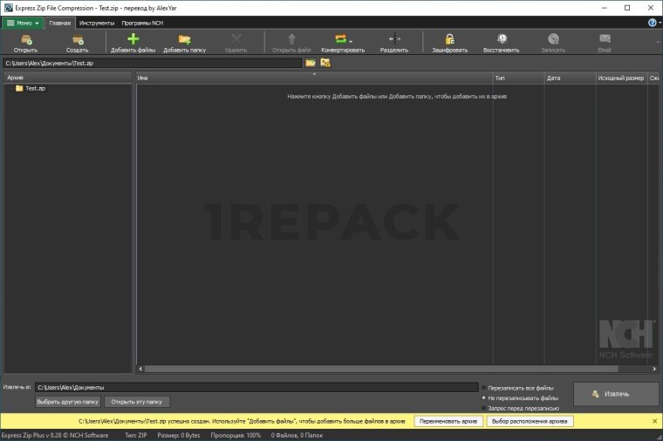
Task: Click the Восстановить (Repair) toolbar icon
Action: [x=502, y=39]
